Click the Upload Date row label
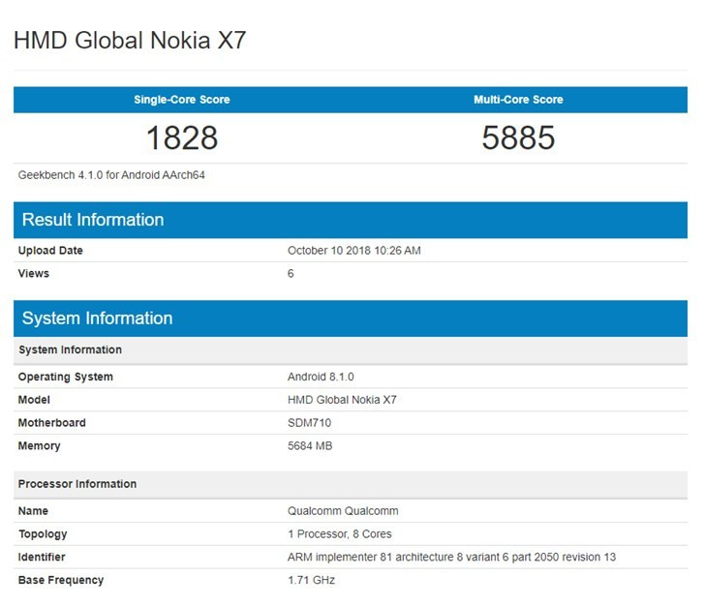 (x=50, y=251)
